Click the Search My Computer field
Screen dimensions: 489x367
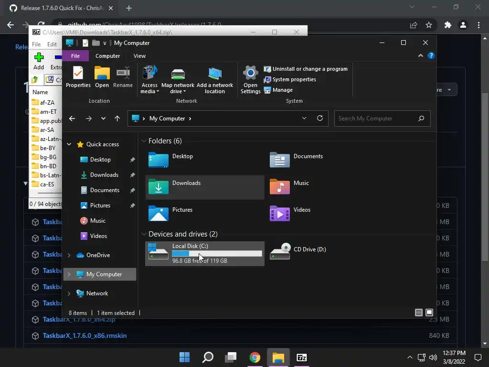pyautogui.click(x=383, y=119)
